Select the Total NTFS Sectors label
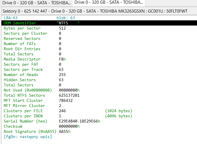Screen dimensions: 197x144 (24, 95)
